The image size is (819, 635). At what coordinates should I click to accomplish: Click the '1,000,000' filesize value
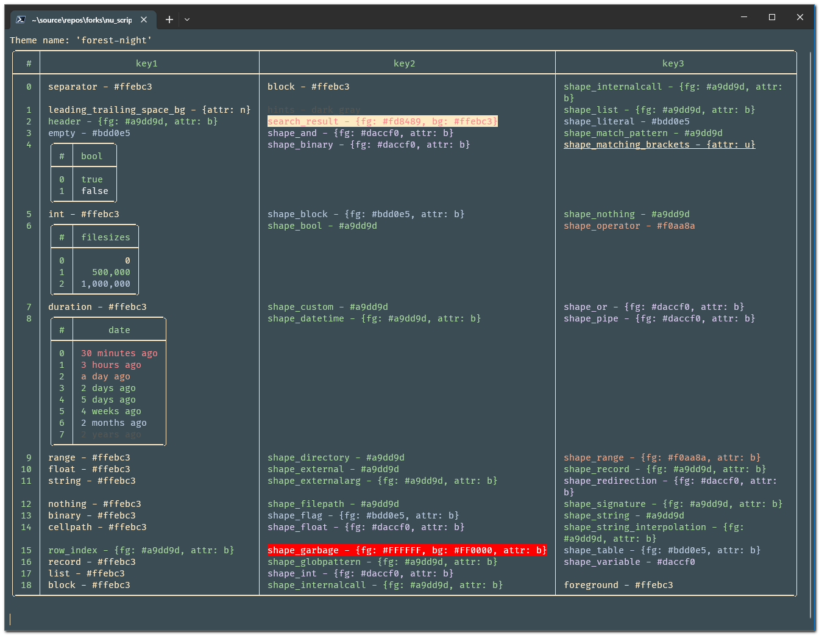[106, 284]
